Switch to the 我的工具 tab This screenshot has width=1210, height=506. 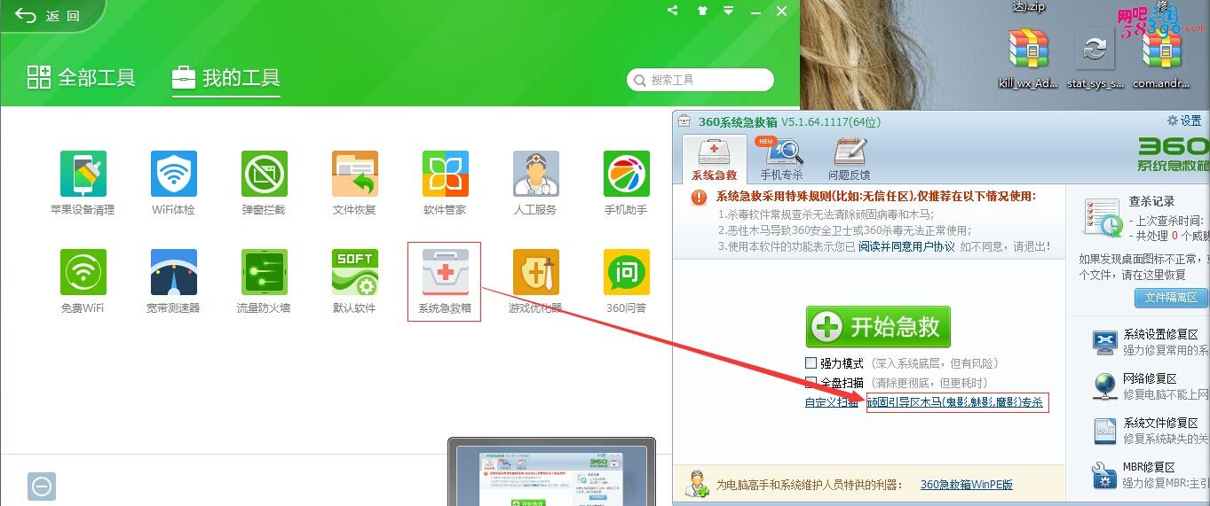click(x=226, y=77)
